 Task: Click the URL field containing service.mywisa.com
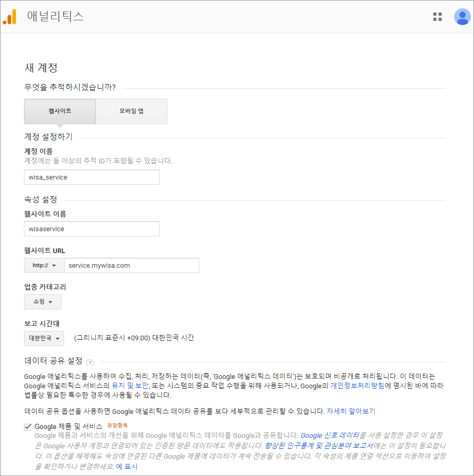[x=131, y=266]
